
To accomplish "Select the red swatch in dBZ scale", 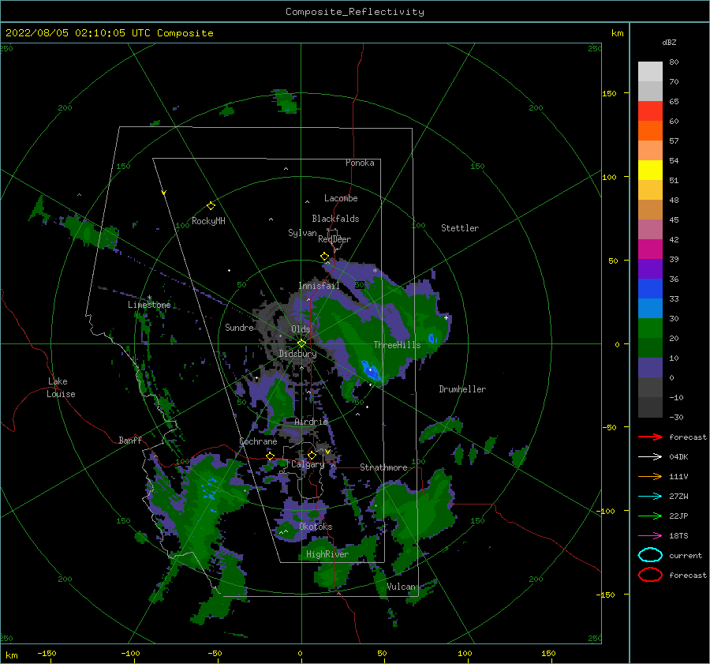I will click(x=650, y=111).
